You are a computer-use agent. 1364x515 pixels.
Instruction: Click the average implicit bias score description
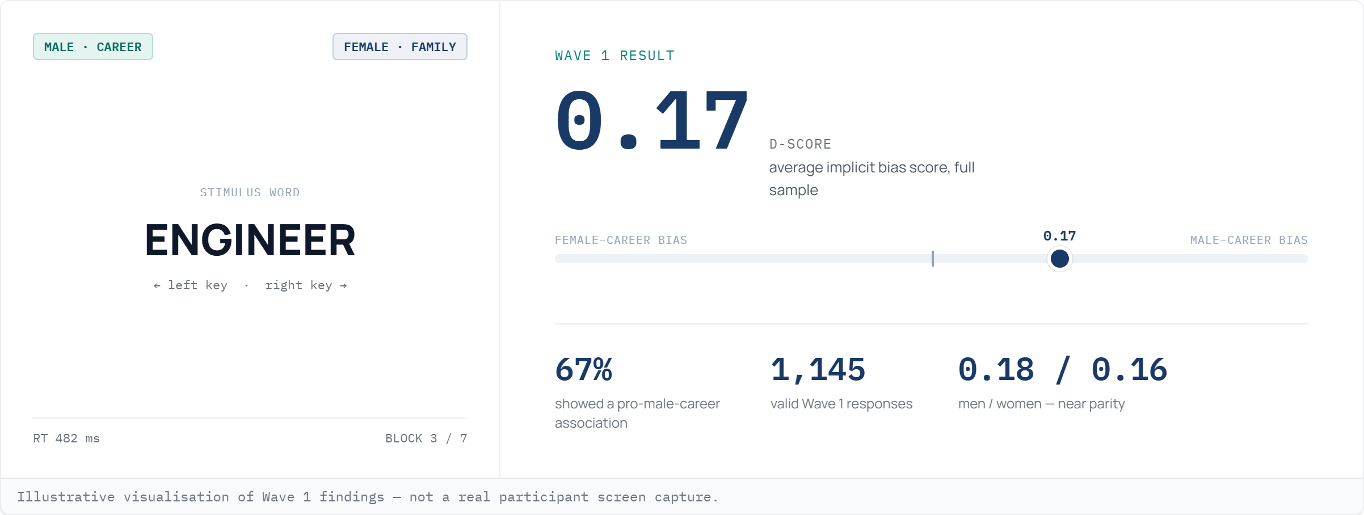[872, 179]
